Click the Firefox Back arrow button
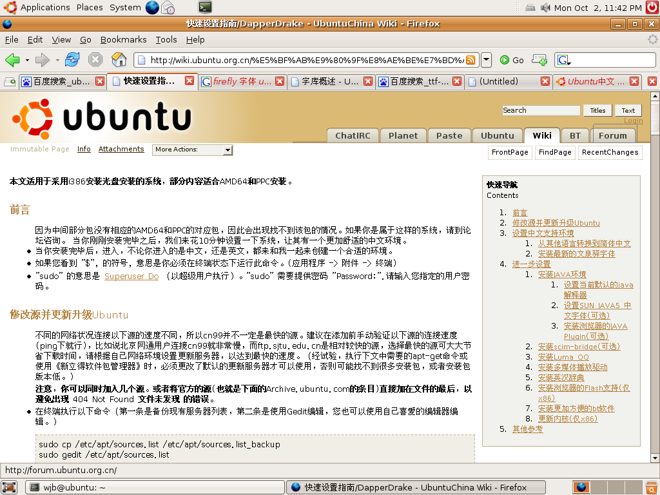660x495 pixels. [13, 60]
